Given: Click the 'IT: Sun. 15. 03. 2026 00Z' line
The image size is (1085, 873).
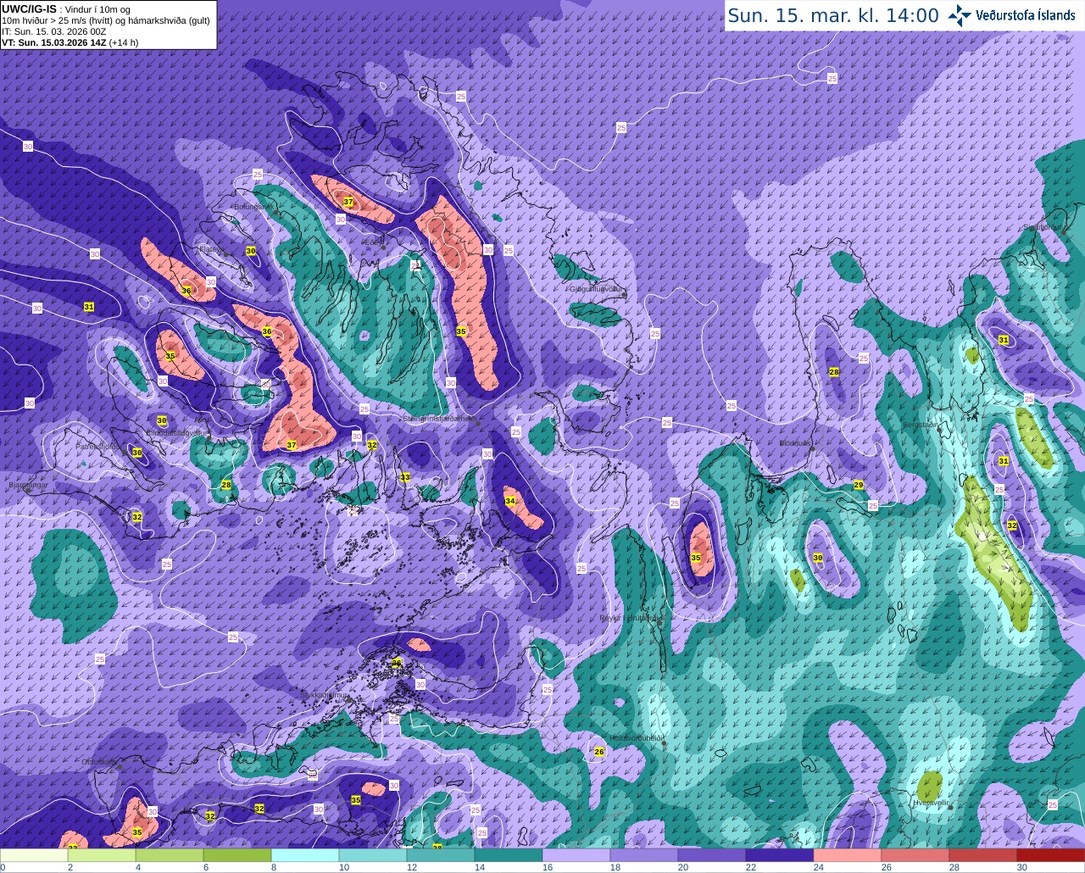Looking at the screenshot, I should [x=53, y=31].
